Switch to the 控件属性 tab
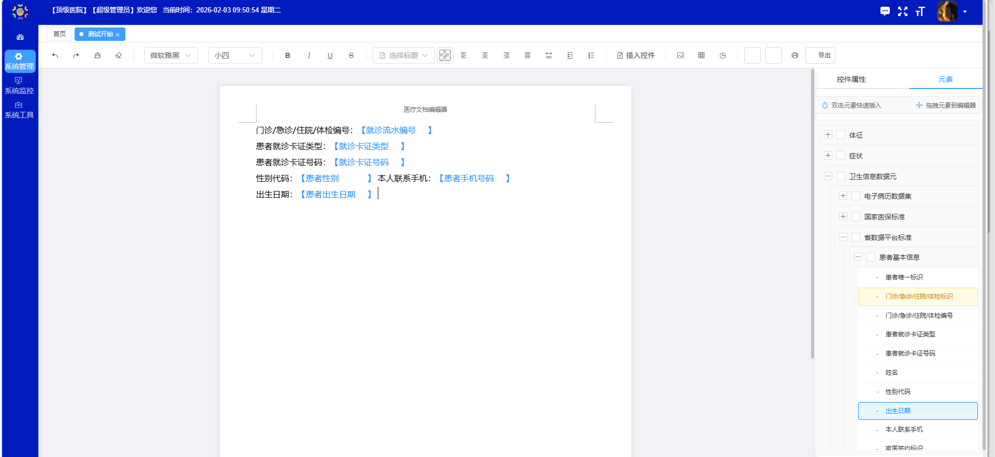Image resolution: width=995 pixels, height=457 pixels. 851,79
